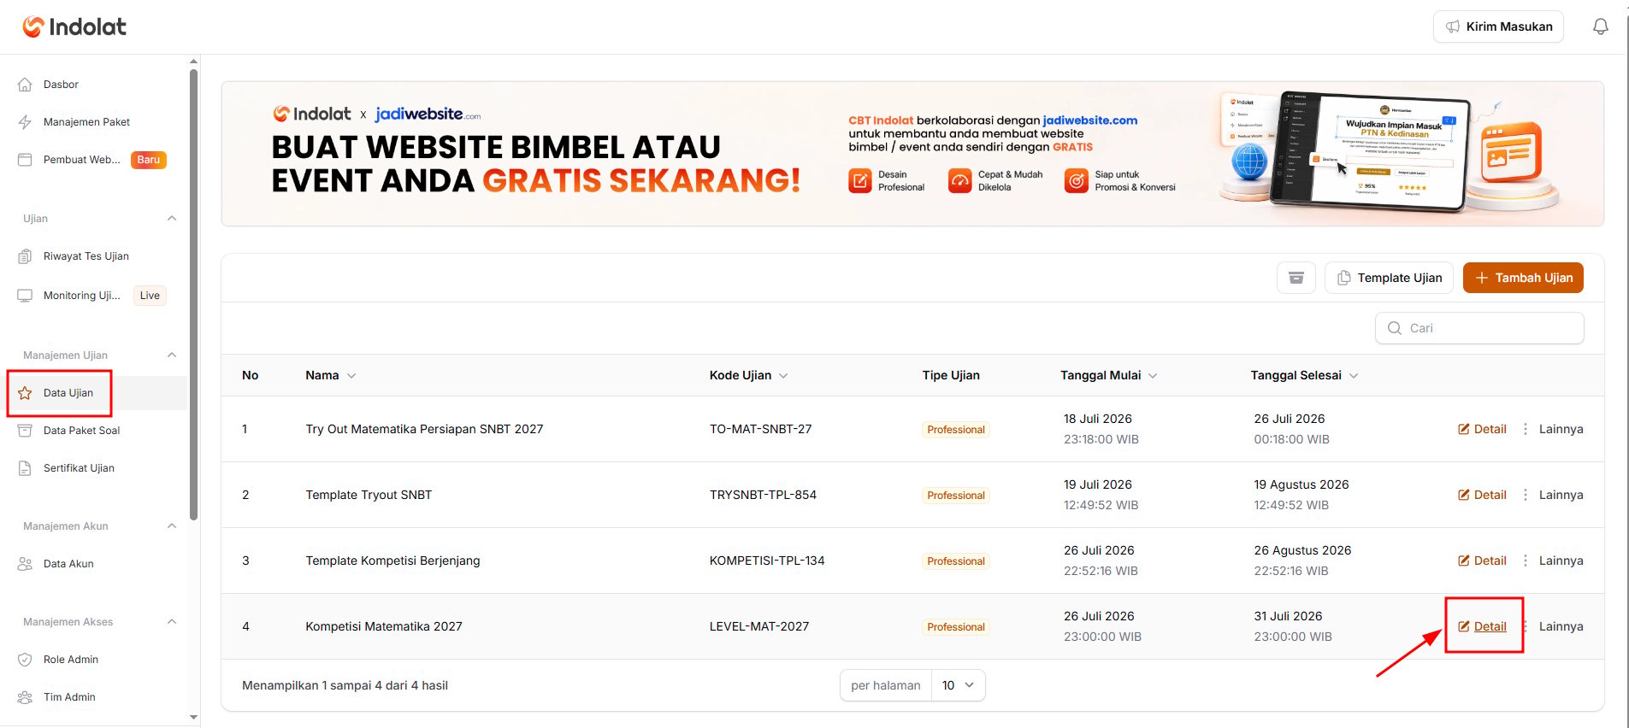Open Riwayat Tes Ujian page

[86, 256]
